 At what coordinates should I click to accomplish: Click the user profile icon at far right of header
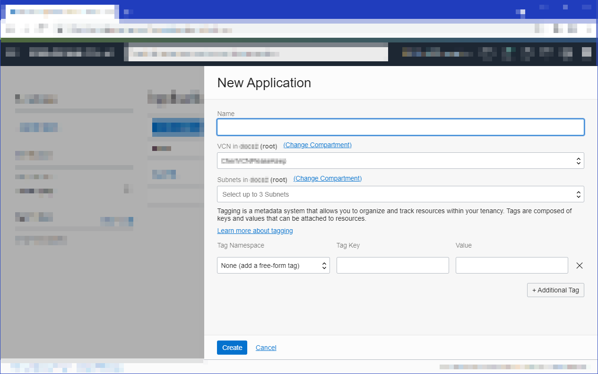click(586, 52)
